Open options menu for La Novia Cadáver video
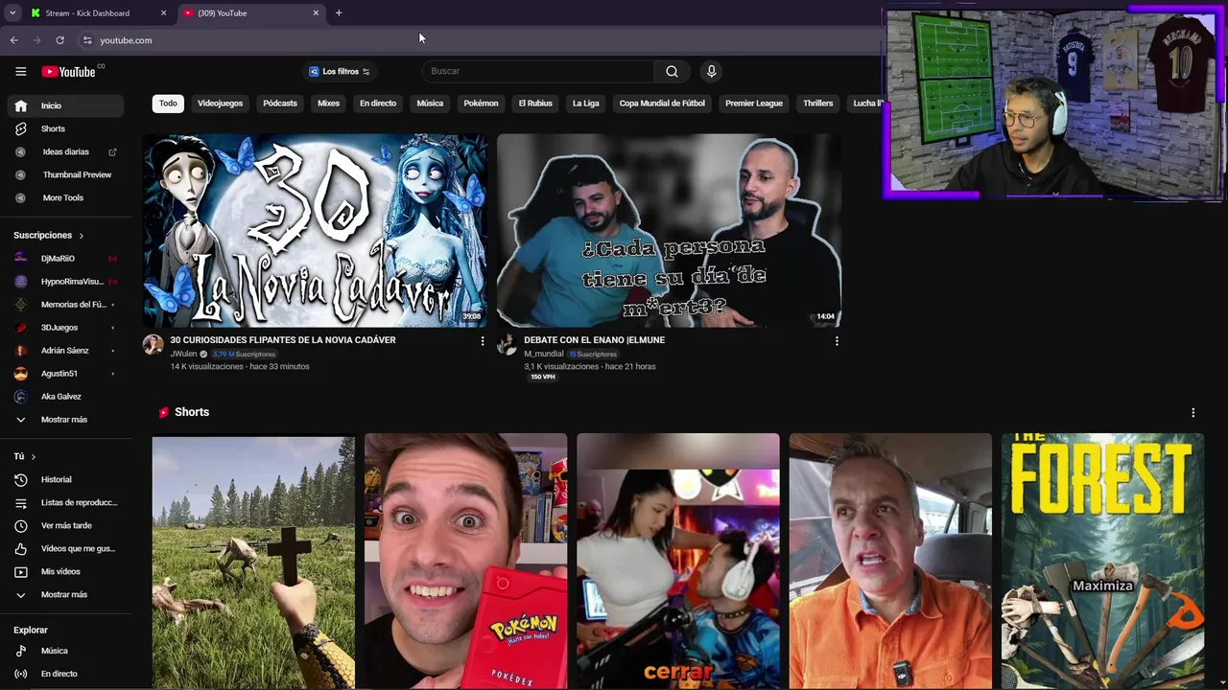 [x=483, y=340]
